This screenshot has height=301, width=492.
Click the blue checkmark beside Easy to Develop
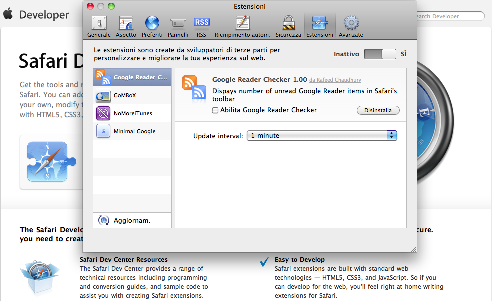(x=264, y=262)
